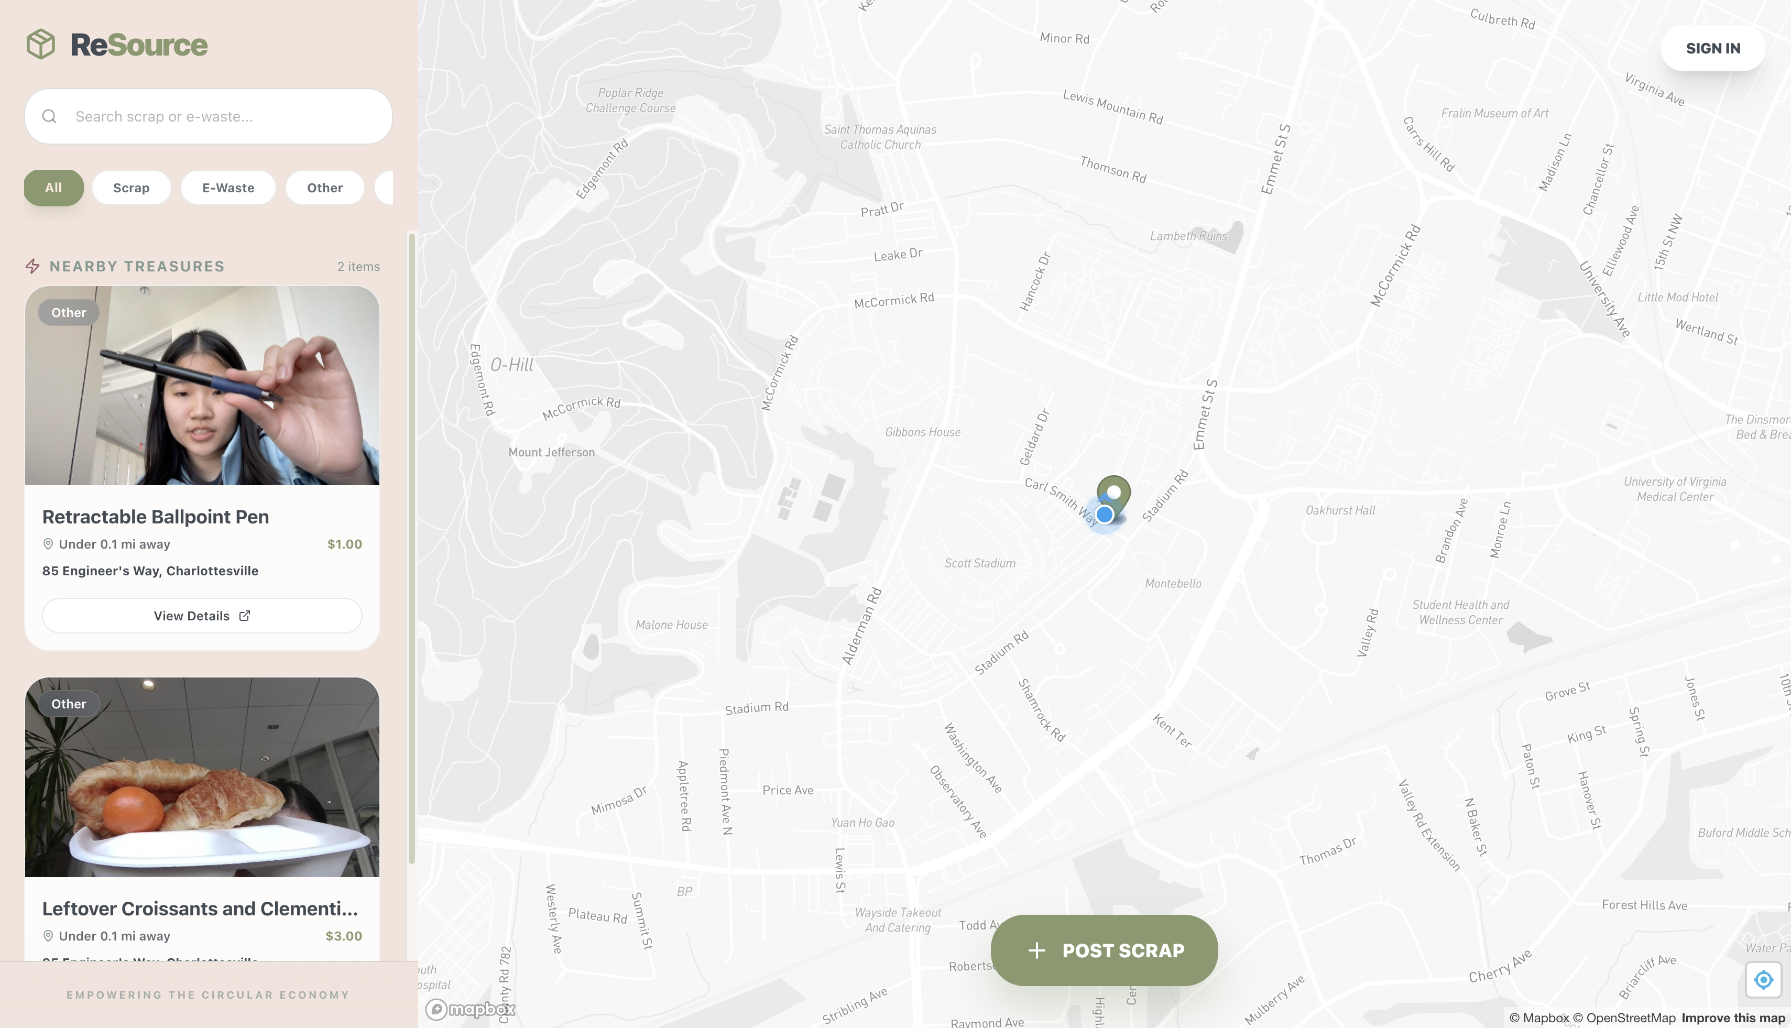Click the listings panel scrollbar
This screenshot has width=1791, height=1028.
pyautogui.click(x=411, y=549)
